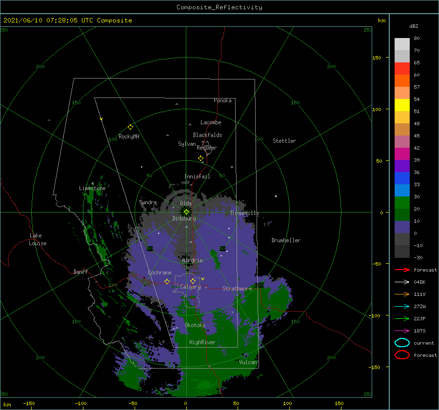Select the orange 111V arrow legend icon
The image size is (439, 410).
coord(402,294)
